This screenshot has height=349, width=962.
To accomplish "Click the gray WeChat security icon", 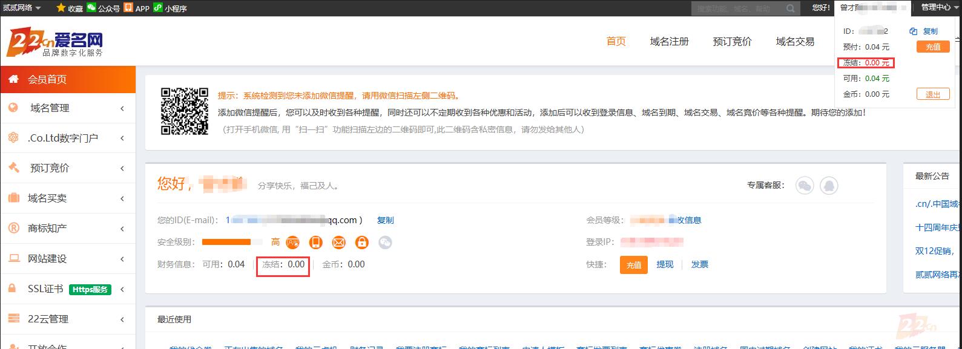I will tap(385, 243).
